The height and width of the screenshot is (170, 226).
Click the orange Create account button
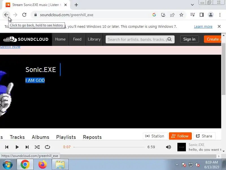point(212,39)
